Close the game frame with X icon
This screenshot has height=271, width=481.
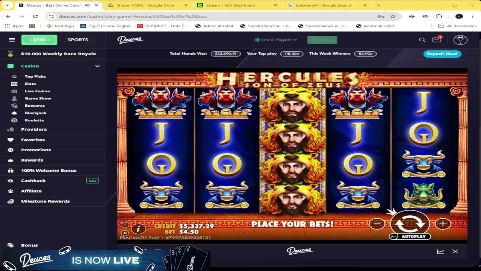pos(455,251)
